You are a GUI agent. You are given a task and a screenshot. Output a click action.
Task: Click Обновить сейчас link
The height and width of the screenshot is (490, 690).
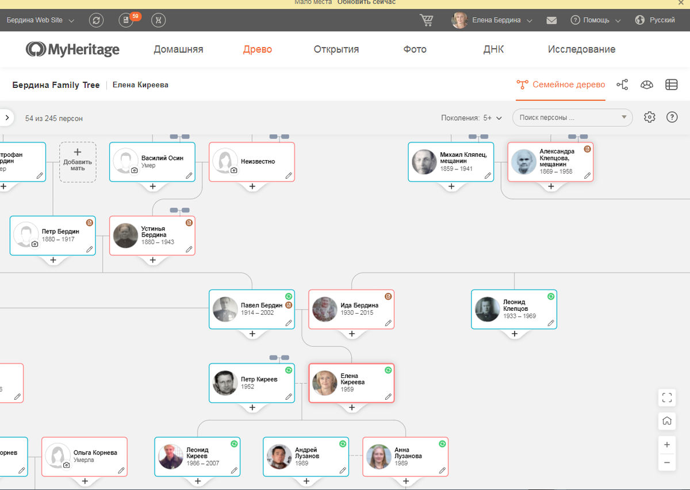[366, 2]
